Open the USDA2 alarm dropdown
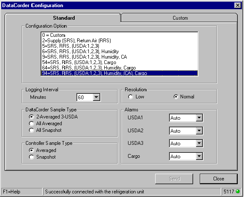 (199, 131)
